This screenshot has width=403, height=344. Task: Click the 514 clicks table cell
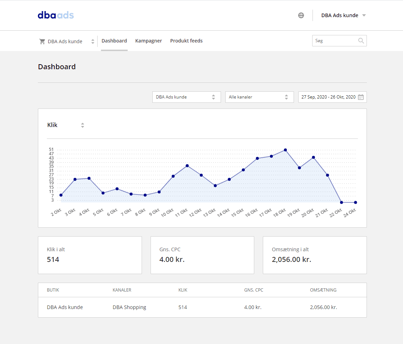point(183,307)
